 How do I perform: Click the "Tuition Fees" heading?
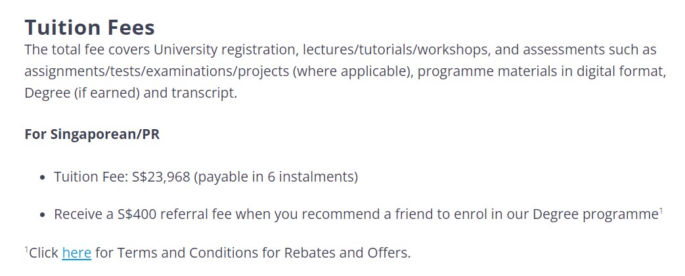pos(89,28)
